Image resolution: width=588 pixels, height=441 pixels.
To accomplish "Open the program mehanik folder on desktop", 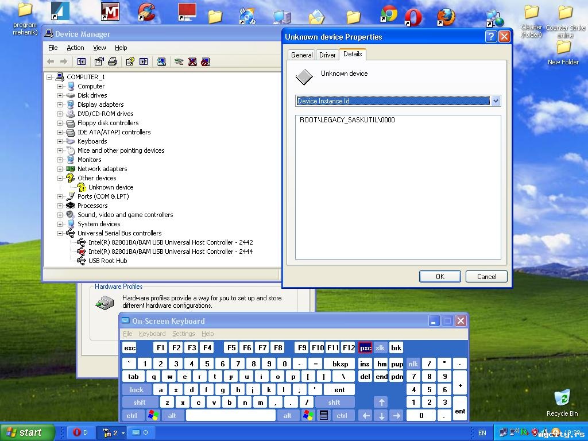I will (25, 19).
